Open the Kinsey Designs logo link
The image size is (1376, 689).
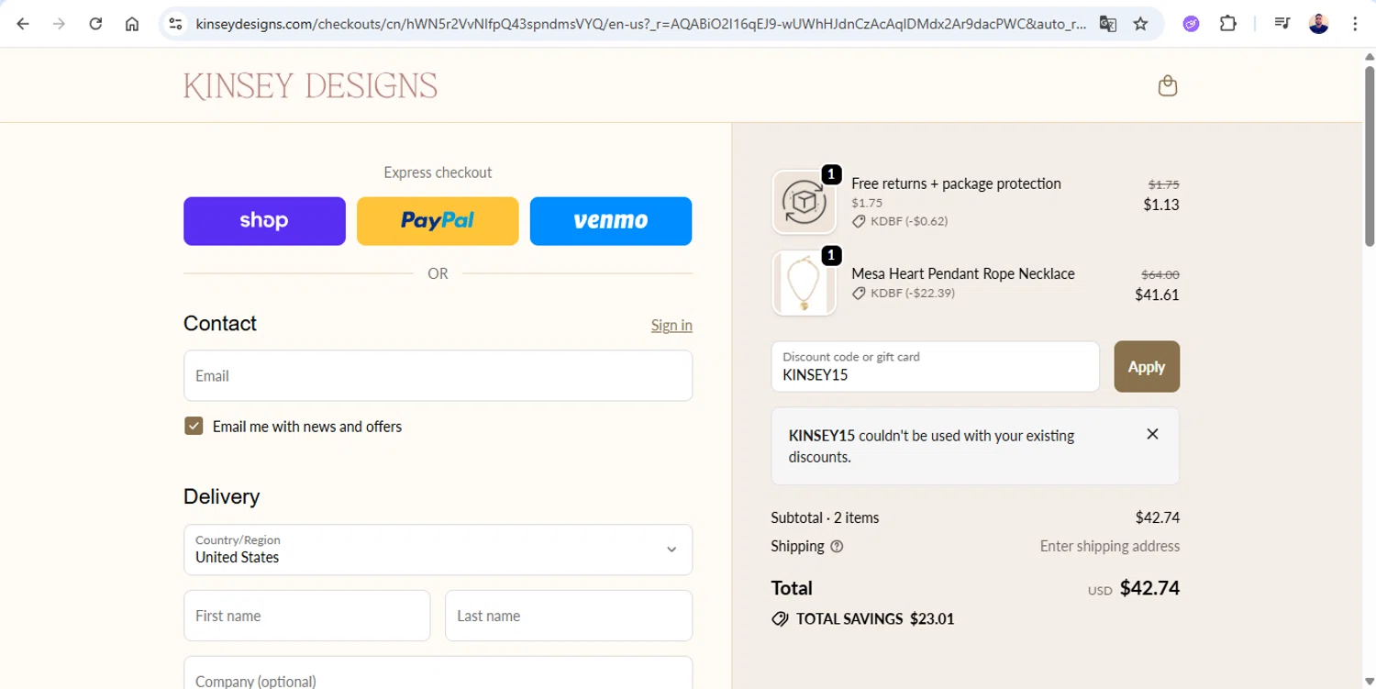(x=310, y=86)
